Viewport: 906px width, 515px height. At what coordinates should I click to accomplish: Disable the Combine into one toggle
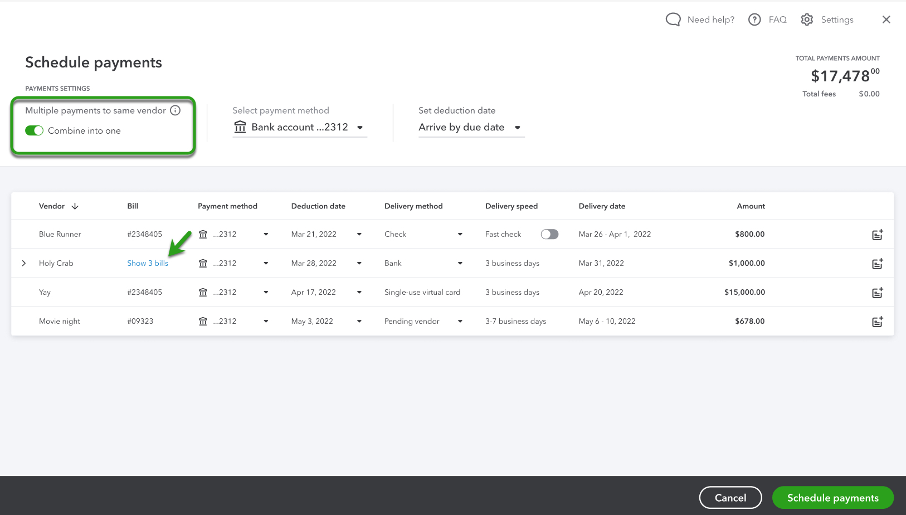click(34, 130)
